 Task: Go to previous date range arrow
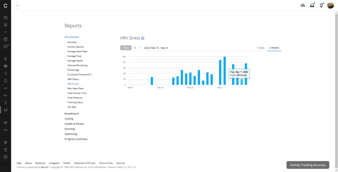pyautogui.click(x=135, y=48)
